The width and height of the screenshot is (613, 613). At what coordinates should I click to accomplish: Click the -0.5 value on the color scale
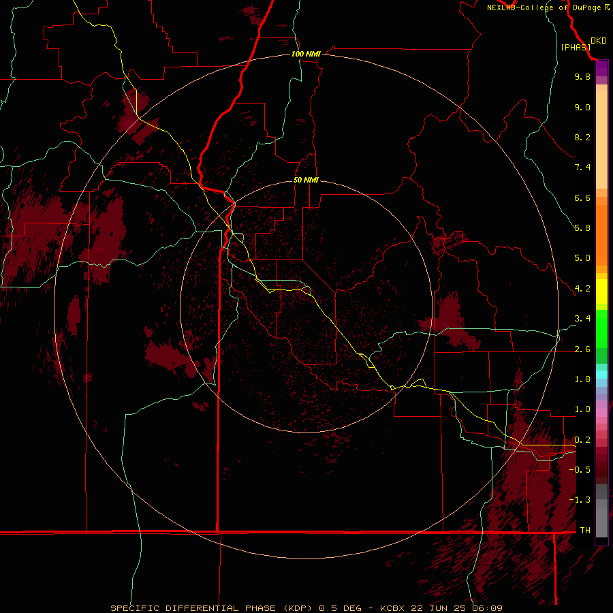click(x=580, y=470)
